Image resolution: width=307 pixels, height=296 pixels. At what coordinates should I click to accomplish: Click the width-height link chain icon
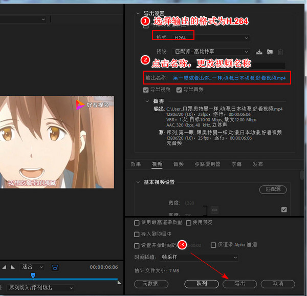tap(214, 210)
